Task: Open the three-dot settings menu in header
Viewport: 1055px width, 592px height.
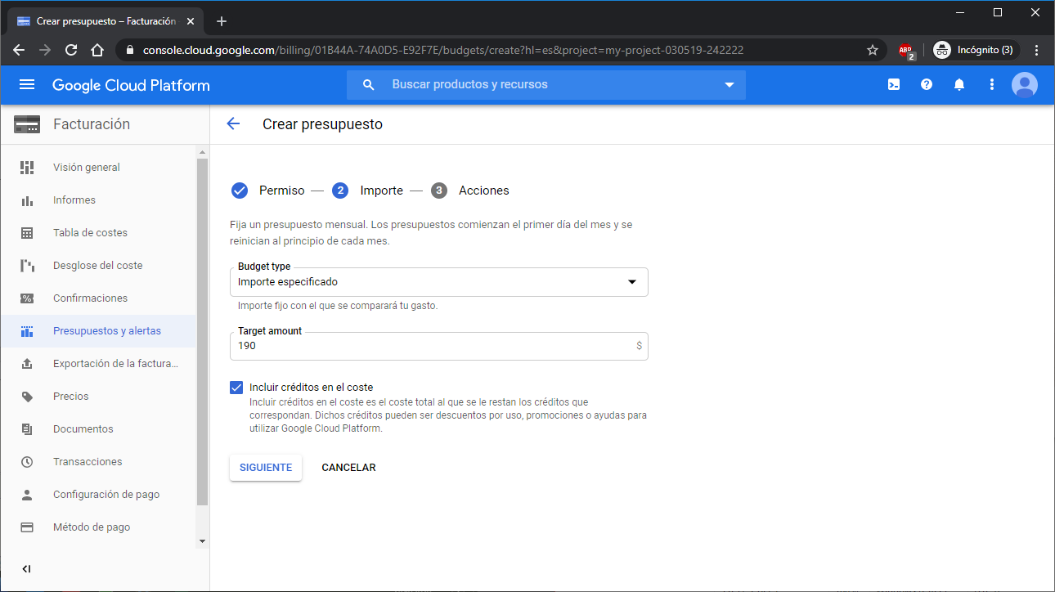Action: pos(992,84)
